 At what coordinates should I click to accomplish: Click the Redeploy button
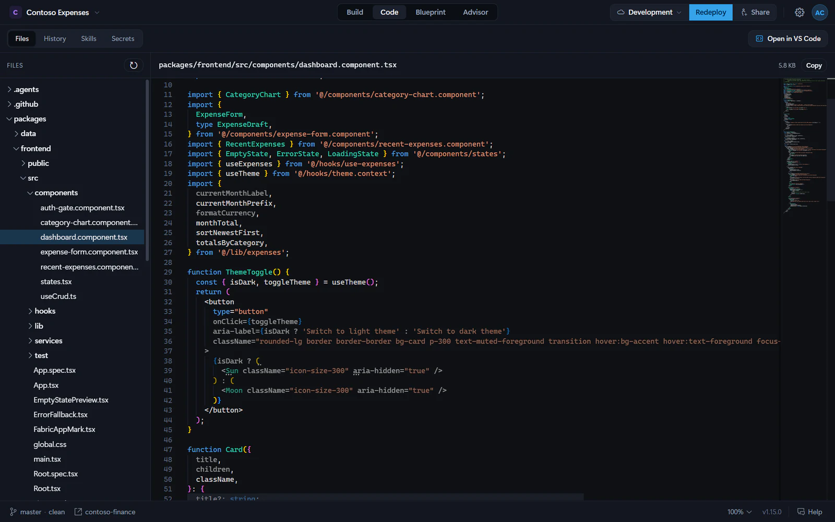click(x=711, y=13)
